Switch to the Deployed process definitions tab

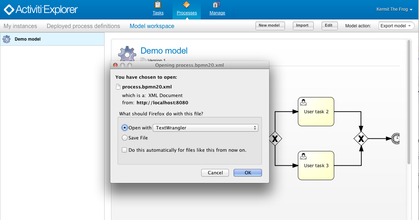click(x=83, y=26)
